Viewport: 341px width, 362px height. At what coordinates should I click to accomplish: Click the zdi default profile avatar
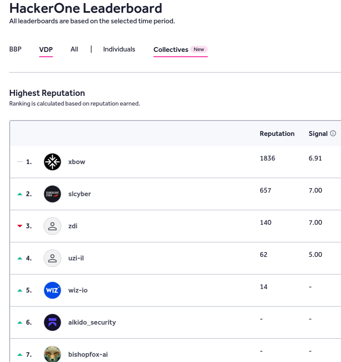pyautogui.click(x=52, y=226)
